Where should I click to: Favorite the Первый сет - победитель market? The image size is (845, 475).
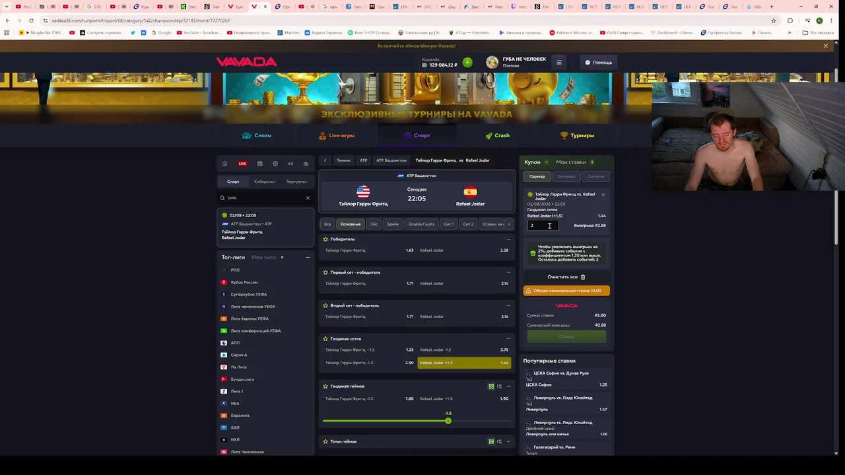coord(325,272)
